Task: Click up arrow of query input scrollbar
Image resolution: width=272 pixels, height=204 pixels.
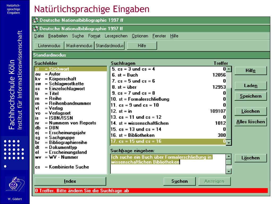Action: pos(229,157)
